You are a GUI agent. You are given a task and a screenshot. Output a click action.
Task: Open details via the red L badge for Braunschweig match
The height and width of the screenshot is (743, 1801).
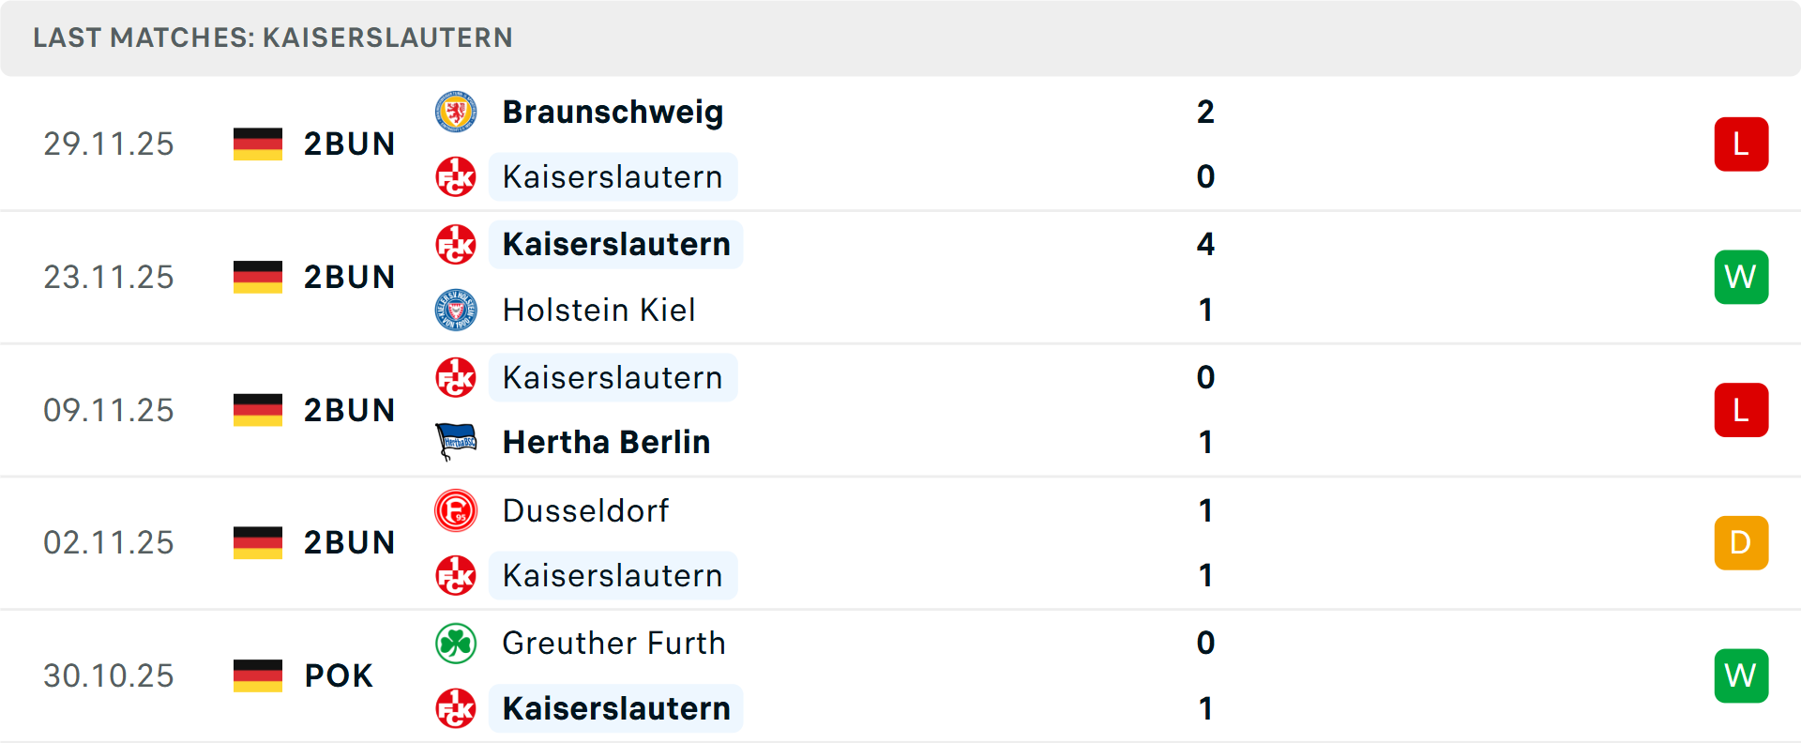pos(1741,144)
